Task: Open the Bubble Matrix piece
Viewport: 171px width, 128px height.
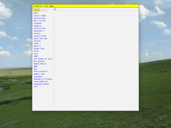Action: tap(40, 64)
